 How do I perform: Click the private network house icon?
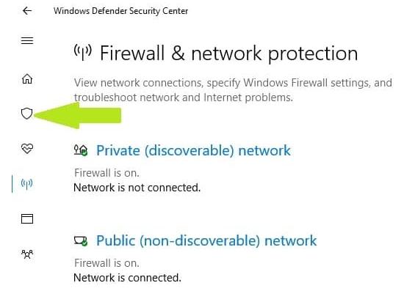[81, 150]
